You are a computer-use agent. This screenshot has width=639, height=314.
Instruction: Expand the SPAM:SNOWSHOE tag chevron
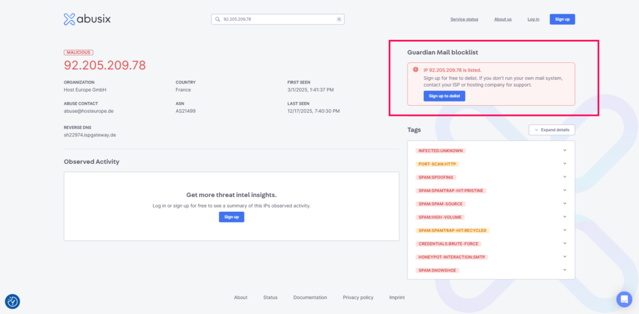(x=565, y=270)
